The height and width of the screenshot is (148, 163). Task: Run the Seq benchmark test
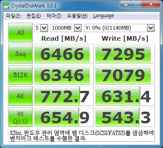coord(20,54)
